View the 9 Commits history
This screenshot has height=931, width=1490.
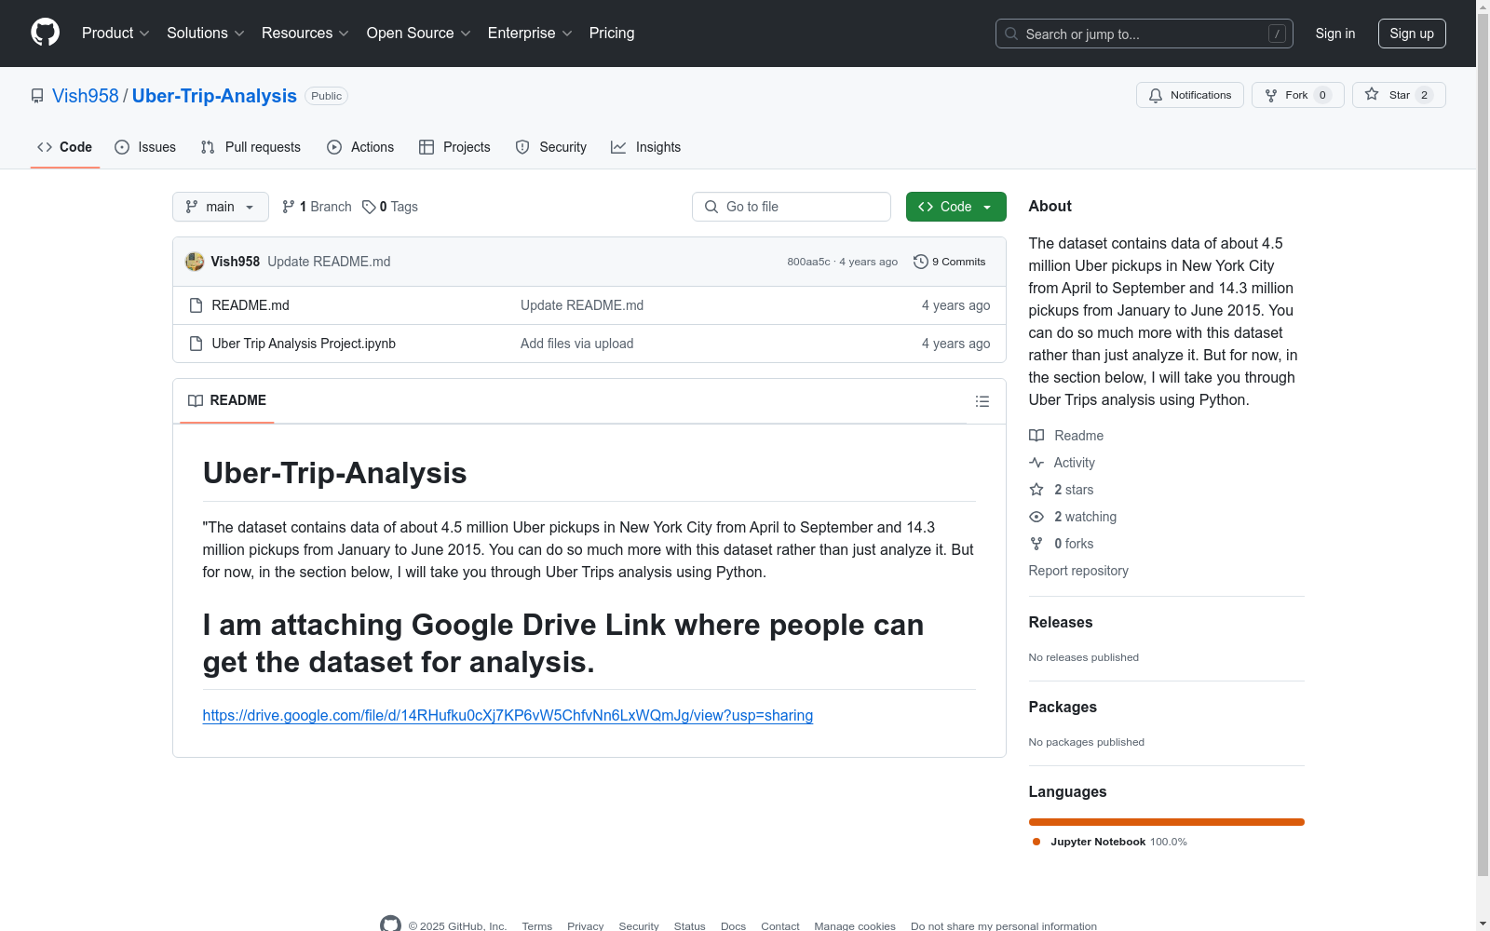950,262
